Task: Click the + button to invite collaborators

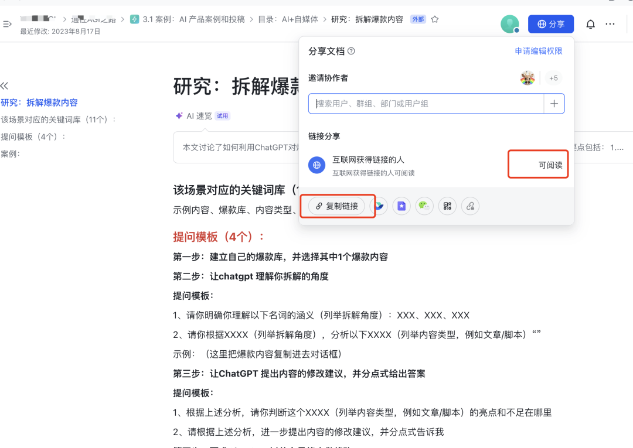Action: coord(554,103)
